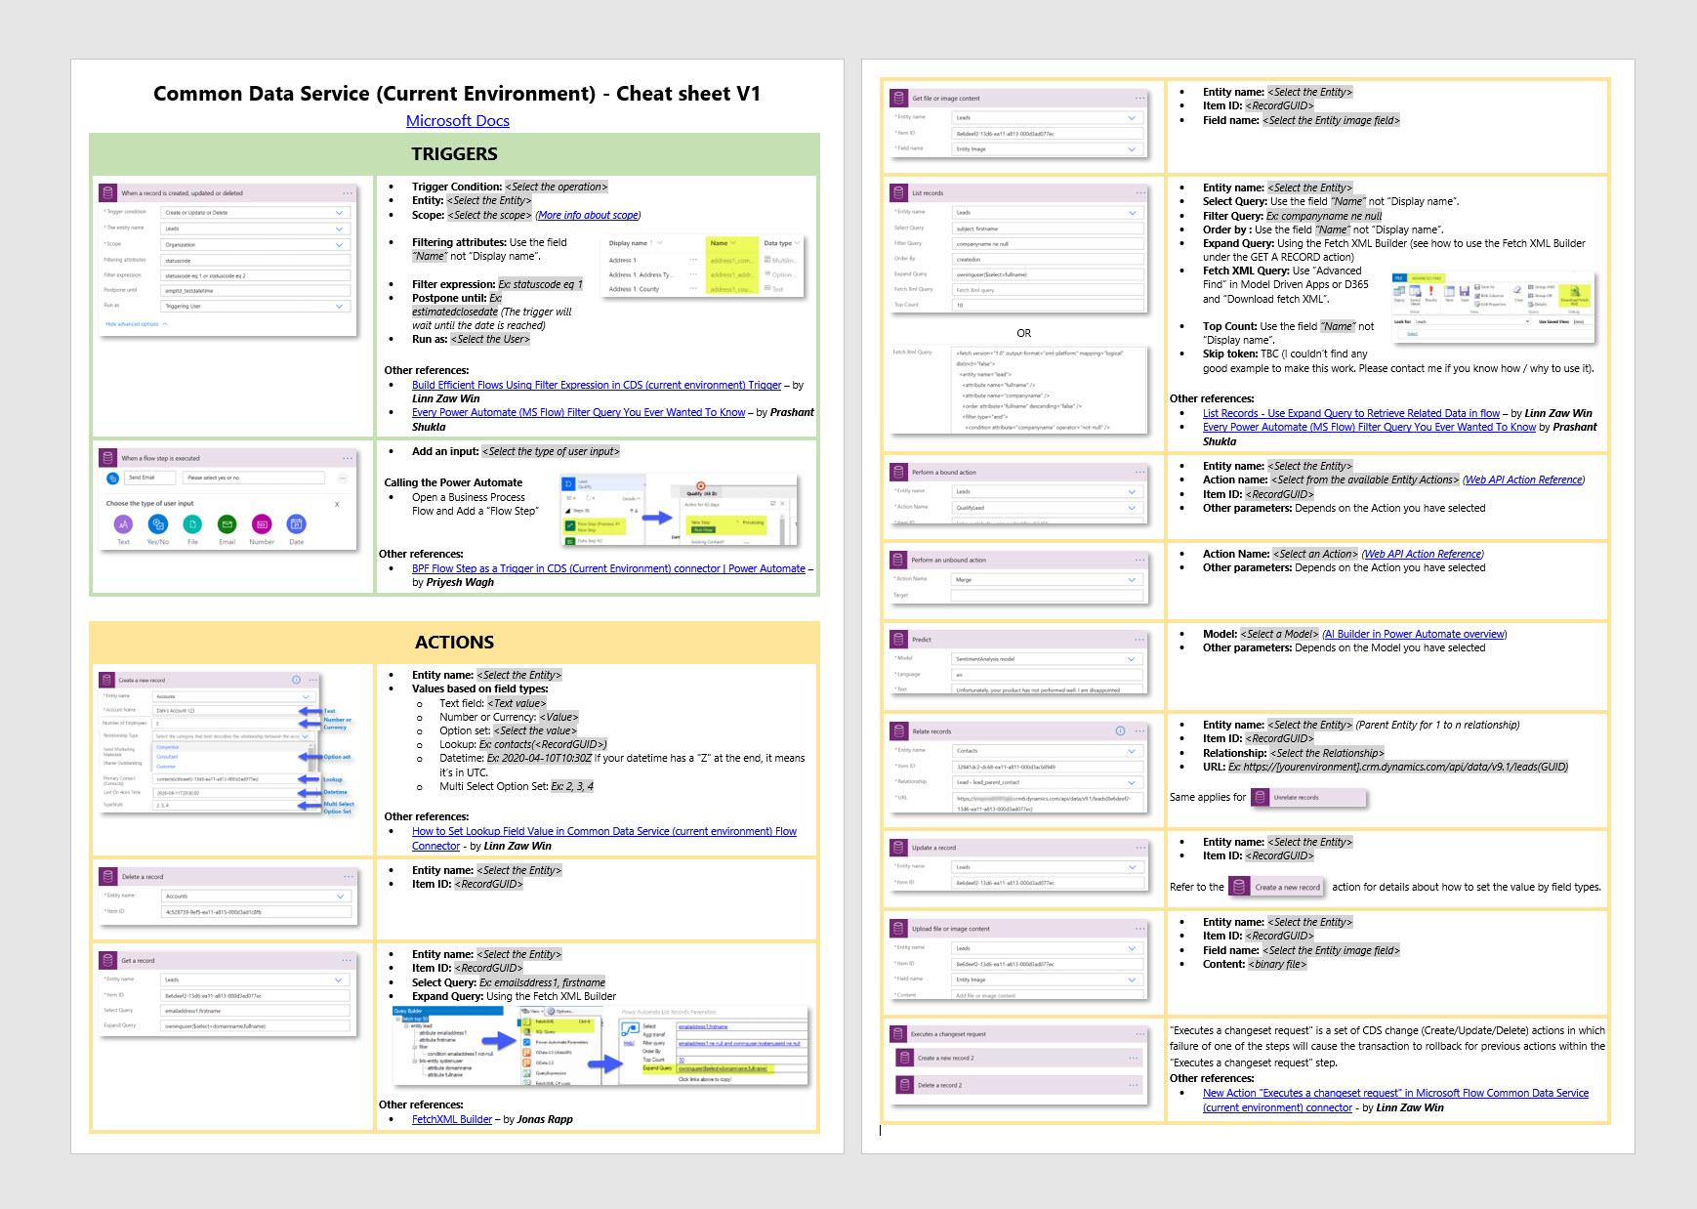Close the 'Choose the type of user input' panel
The width and height of the screenshot is (1697, 1209).
[x=337, y=504]
